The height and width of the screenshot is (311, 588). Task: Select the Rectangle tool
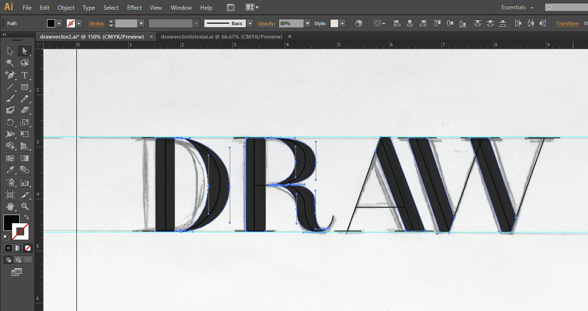[24, 87]
